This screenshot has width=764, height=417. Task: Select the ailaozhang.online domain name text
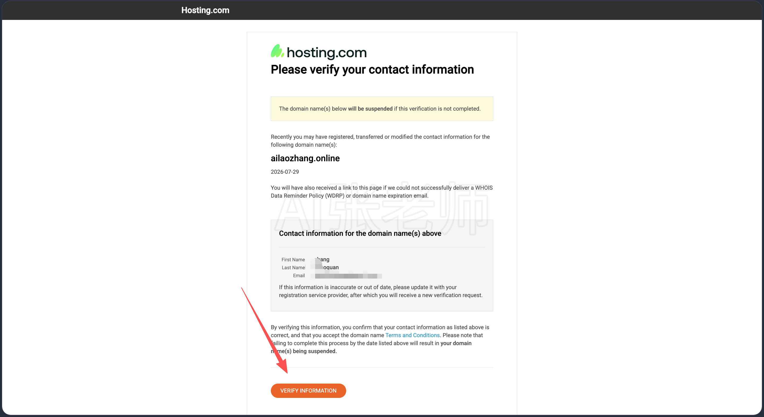[x=305, y=158]
